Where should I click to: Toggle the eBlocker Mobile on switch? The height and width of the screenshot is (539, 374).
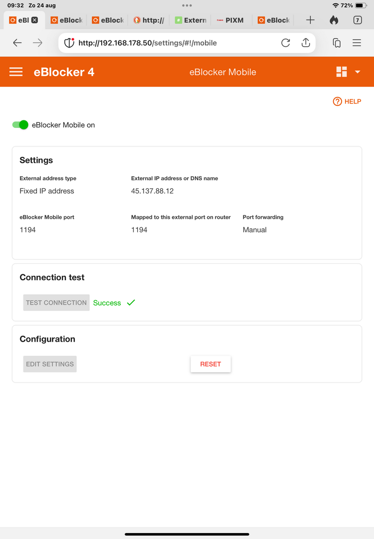[20, 125]
